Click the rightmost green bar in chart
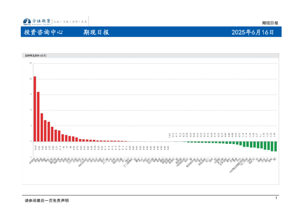Screen dimensions: 308x218 275,146
